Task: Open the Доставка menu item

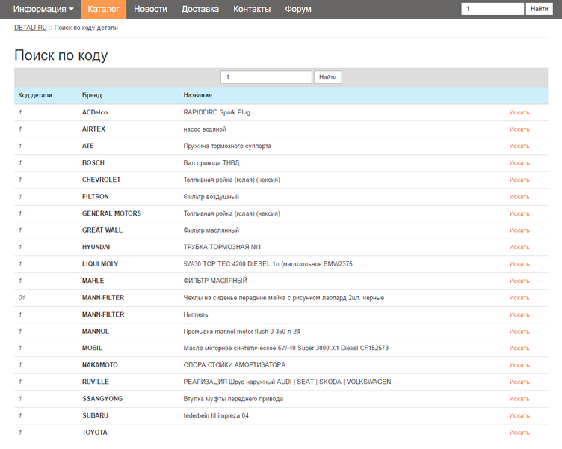Action: (x=200, y=9)
